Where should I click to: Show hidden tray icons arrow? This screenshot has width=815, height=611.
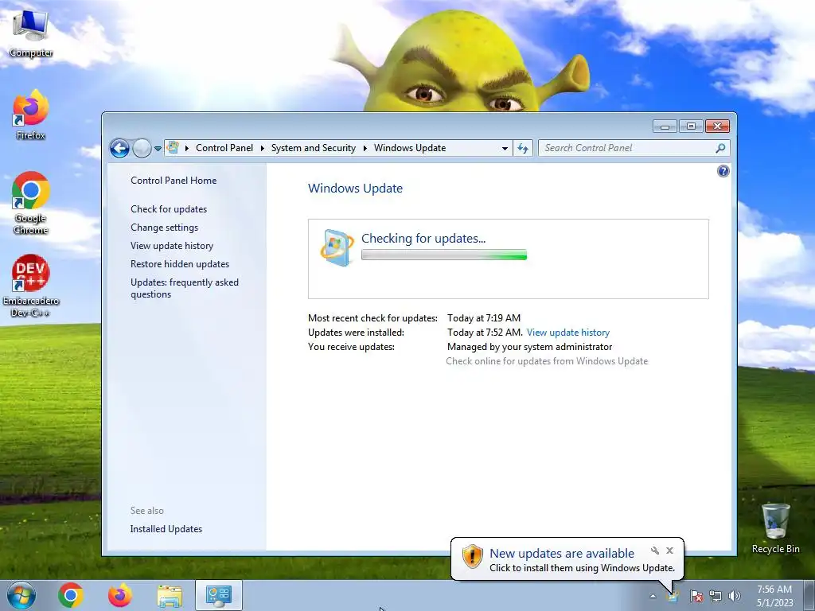coord(653,597)
